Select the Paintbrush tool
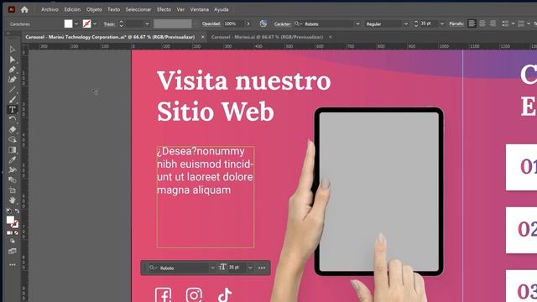Image resolution: width=537 pixels, height=302 pixels. 12,100
